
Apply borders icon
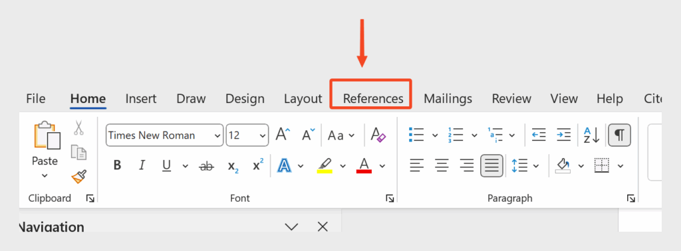coord(602,165)
